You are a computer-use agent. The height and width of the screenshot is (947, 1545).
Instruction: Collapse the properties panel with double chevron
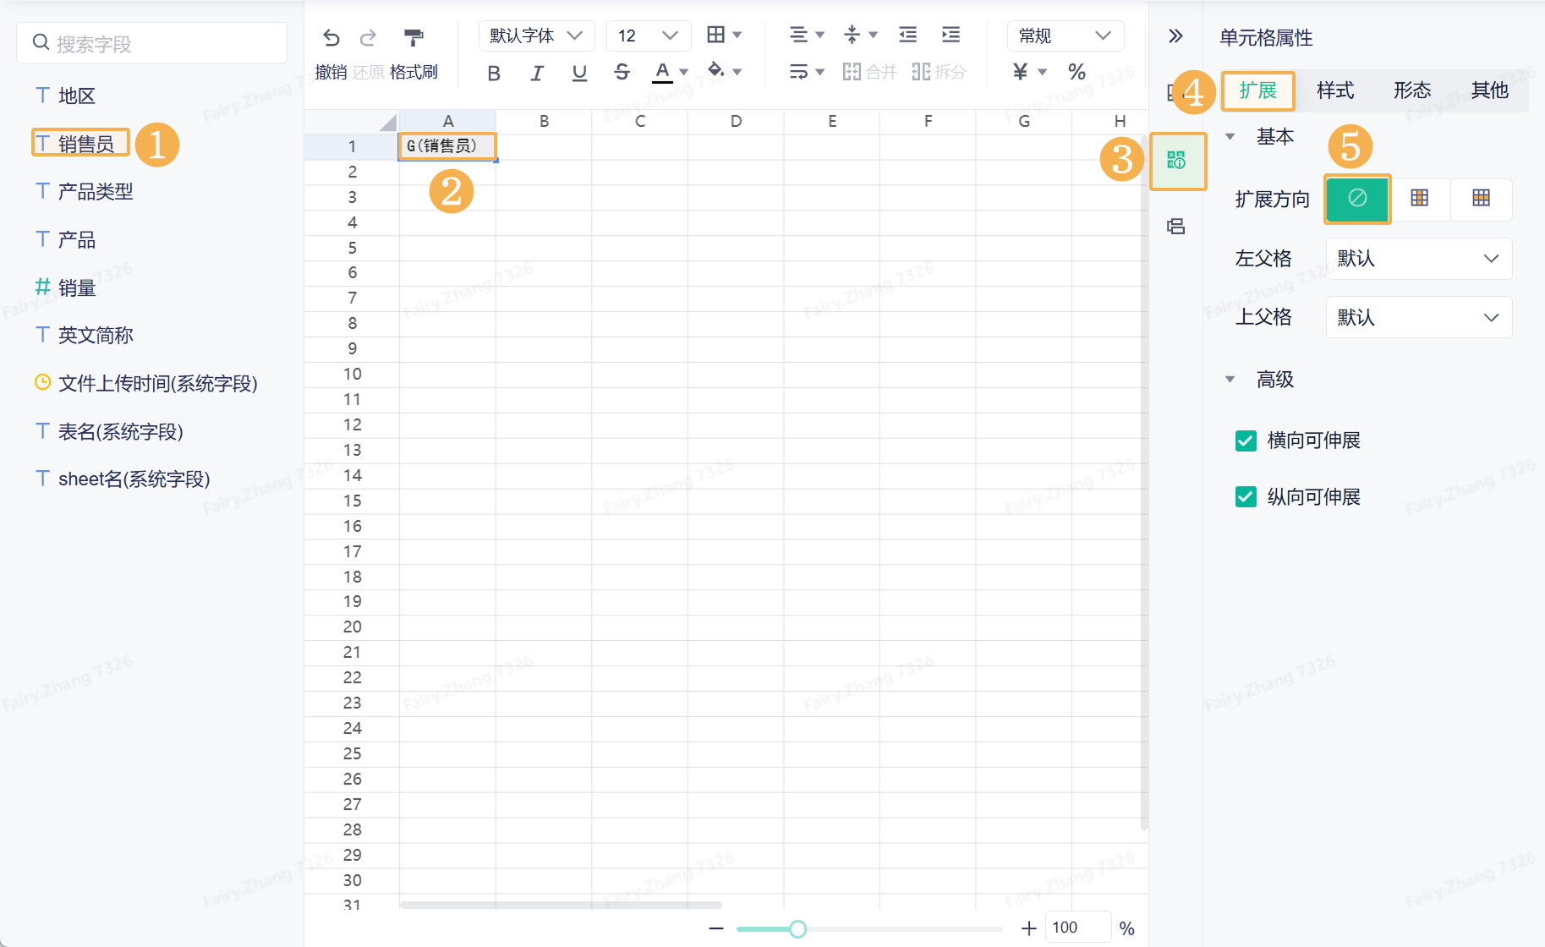coord(1175,36)
